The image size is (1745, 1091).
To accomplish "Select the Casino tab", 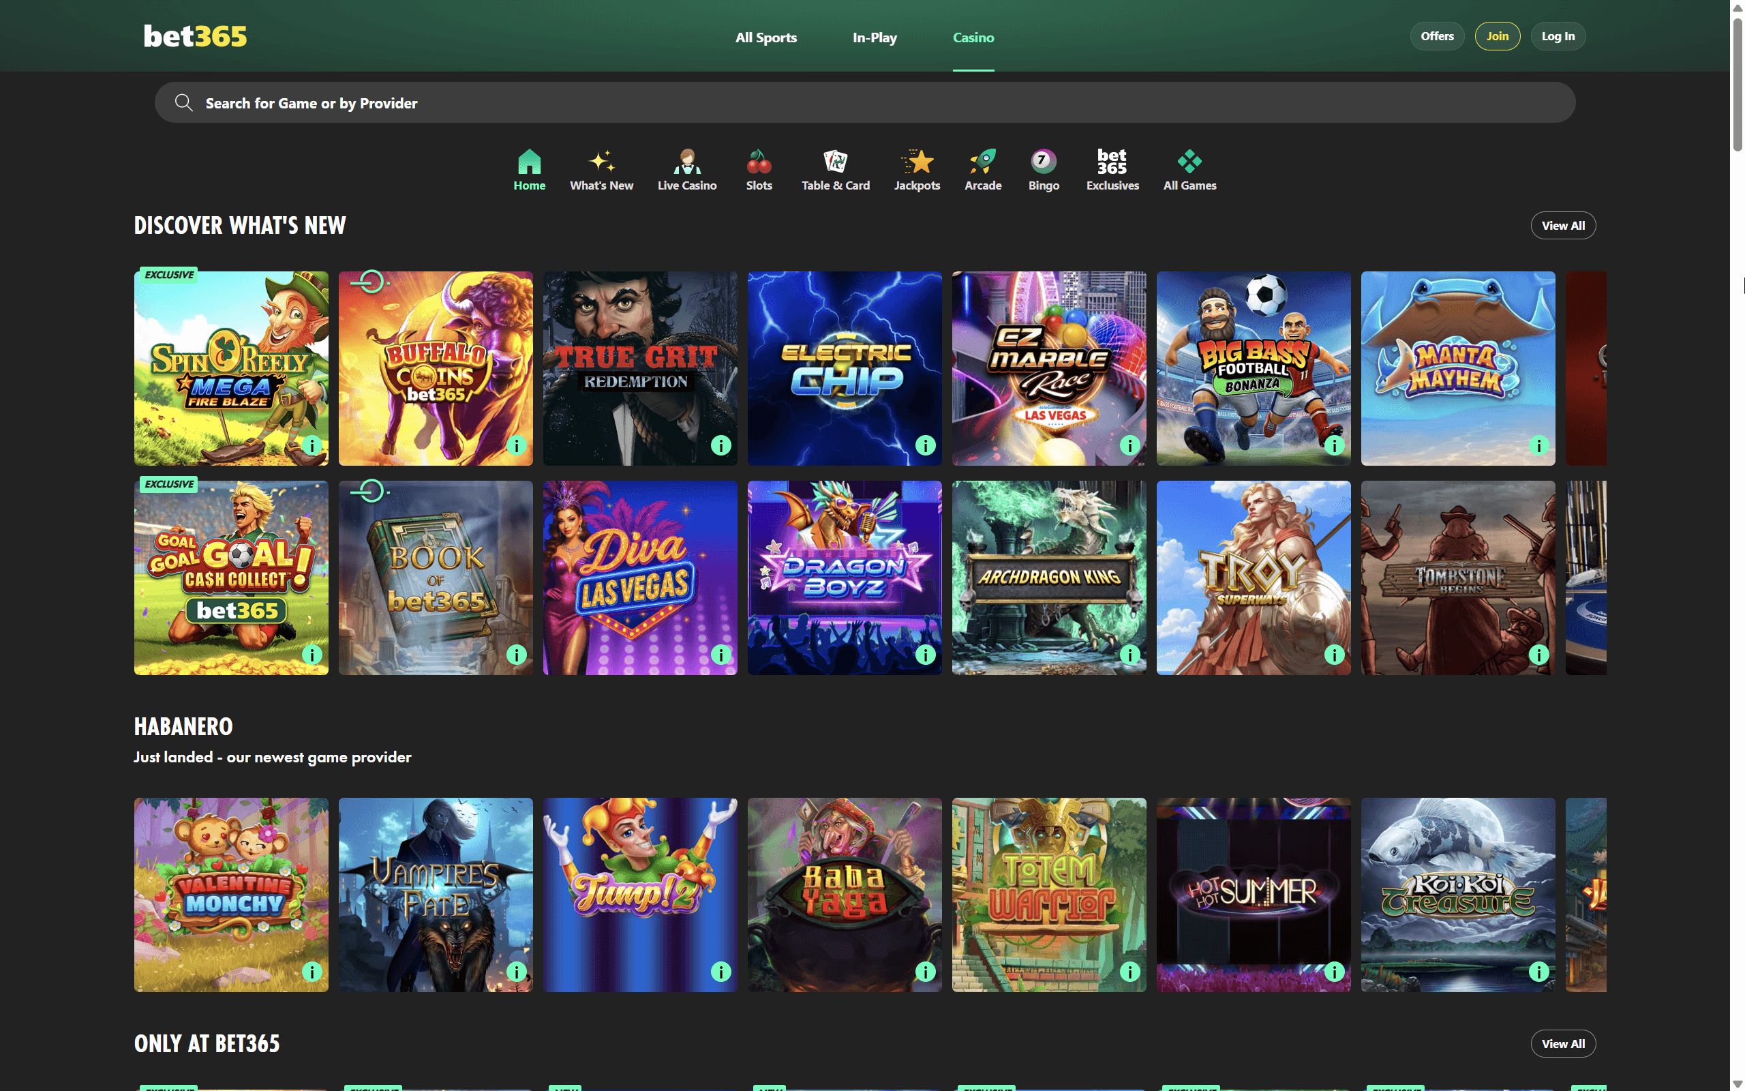I will [x=973, y=38].
